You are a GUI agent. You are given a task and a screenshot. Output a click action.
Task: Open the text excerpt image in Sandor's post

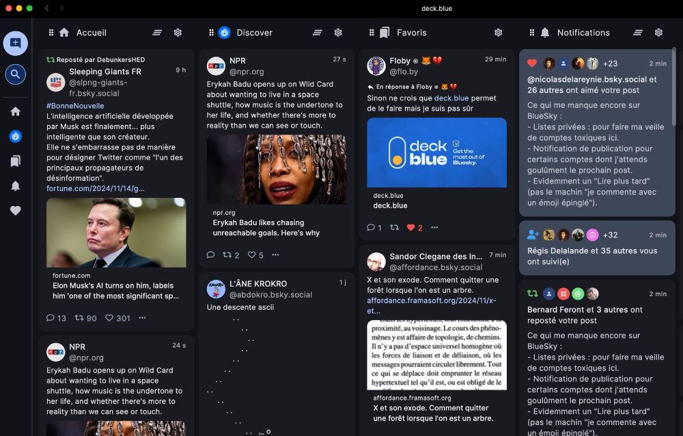[x=437, y=355]
